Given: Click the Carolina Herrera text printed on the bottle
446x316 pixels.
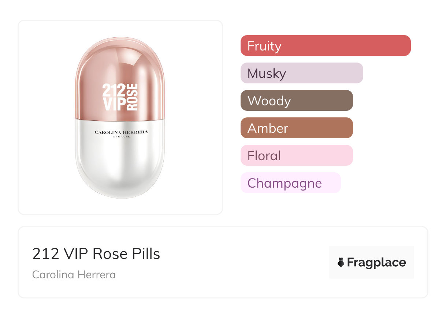Looking at the screenshot, I should coord(121,132).
